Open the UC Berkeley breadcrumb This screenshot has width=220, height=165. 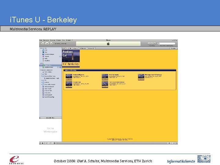tap(83, 48)
